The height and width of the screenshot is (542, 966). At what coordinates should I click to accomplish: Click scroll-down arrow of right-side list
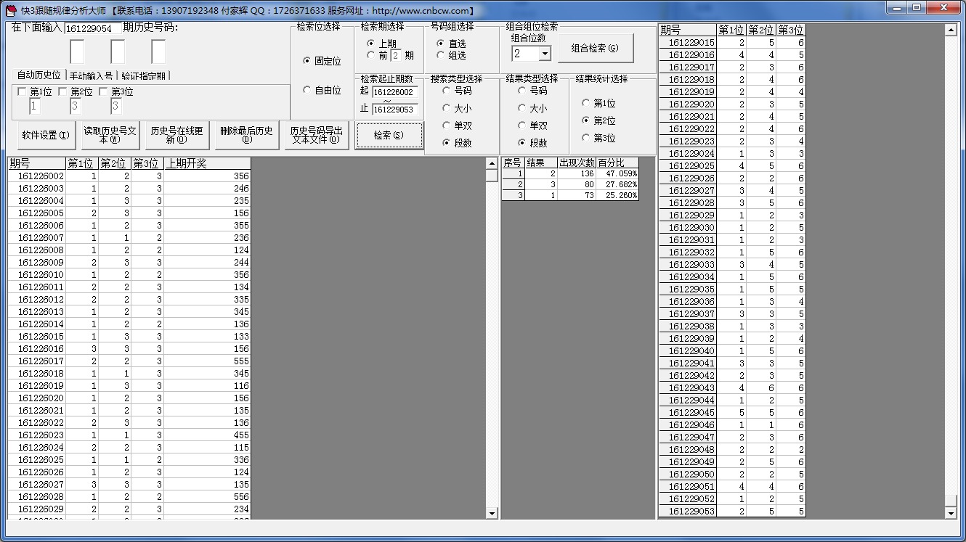click(951, 513)
